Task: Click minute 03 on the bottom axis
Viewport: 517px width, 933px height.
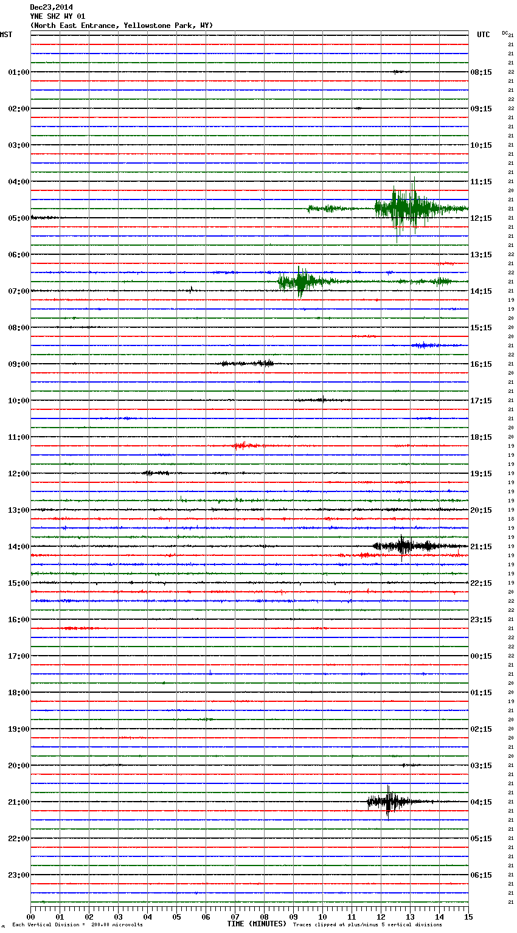Action: [118, 917]
